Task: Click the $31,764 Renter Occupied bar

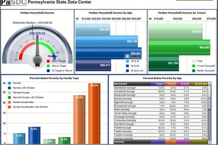Action: click(x=164, y=63)
